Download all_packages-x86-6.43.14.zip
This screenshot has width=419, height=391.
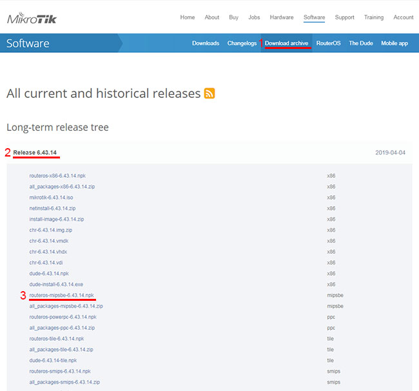62,187
